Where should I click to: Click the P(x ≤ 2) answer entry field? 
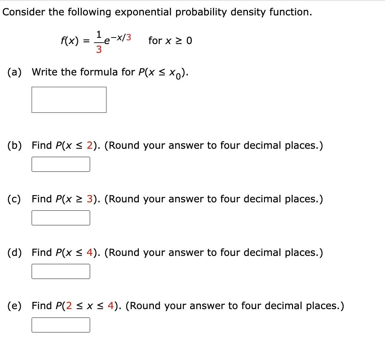click(x=61, y=164)
